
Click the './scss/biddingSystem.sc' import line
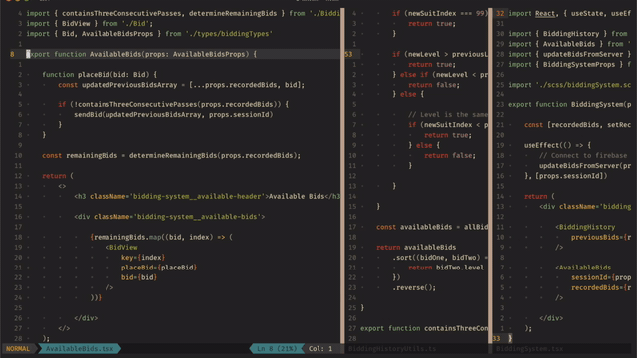[x=569, y=85]
